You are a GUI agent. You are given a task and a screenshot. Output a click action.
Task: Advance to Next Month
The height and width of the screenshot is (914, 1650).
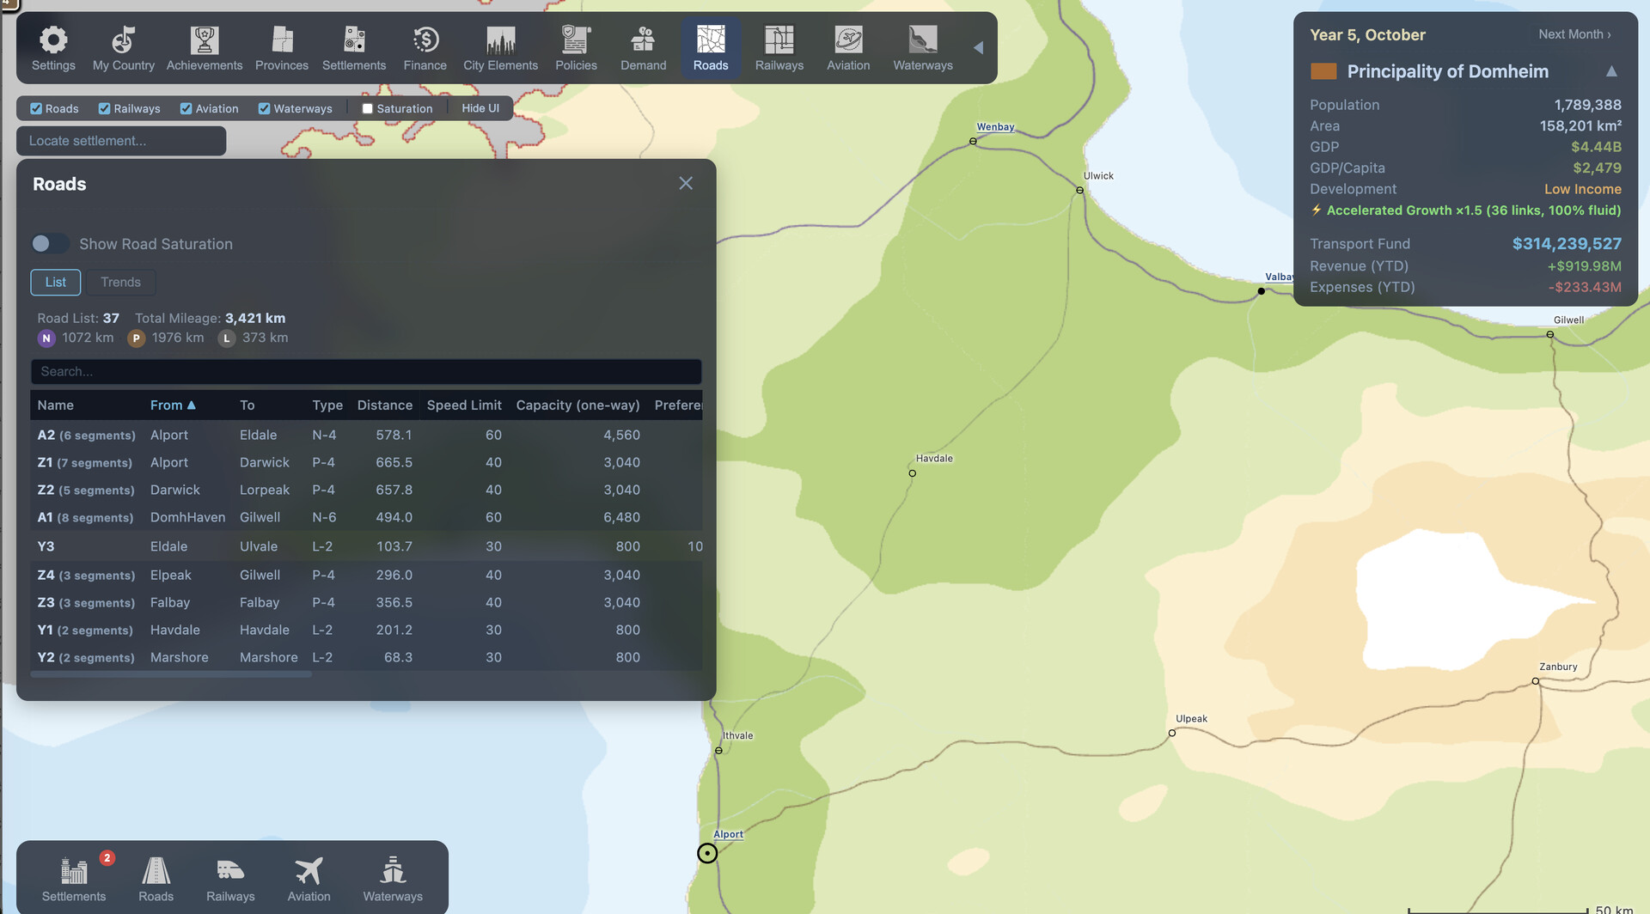1574,34
